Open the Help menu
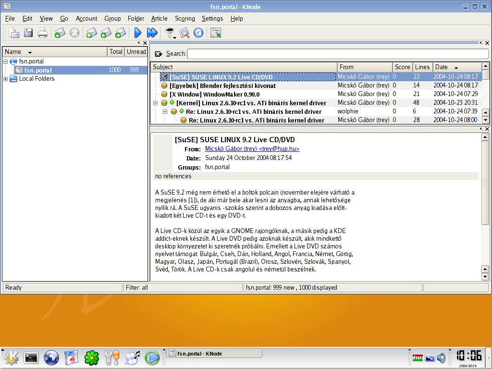Viewport: 492px width, 369px height. coord(236,19)
